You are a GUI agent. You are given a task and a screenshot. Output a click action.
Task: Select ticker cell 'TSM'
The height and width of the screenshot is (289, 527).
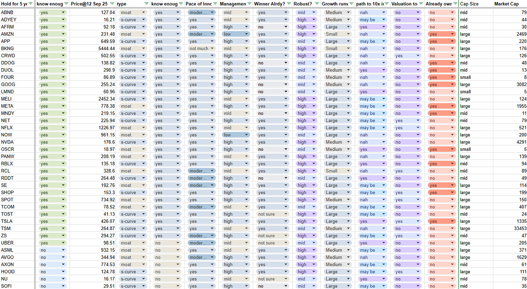18,229
